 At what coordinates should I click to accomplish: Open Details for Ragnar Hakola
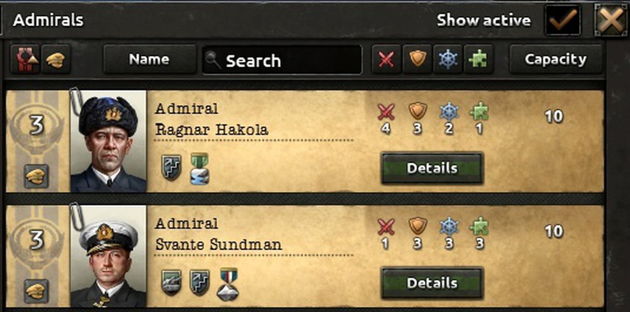(432, 168)
